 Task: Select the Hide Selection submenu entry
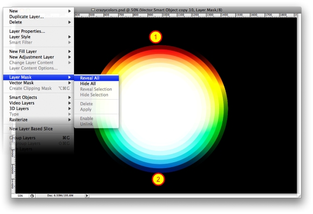click(97, 95)
